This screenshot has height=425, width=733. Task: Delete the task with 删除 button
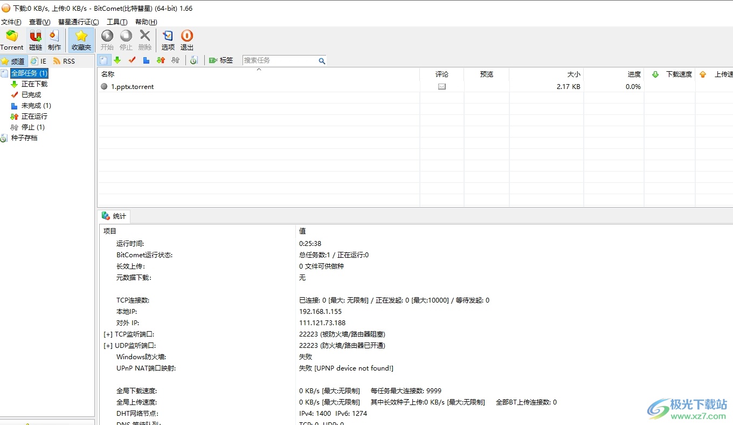tap(145, 40)
